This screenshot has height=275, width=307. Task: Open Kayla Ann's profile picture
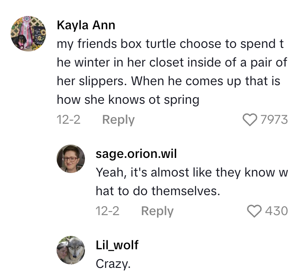coord(28,34)
